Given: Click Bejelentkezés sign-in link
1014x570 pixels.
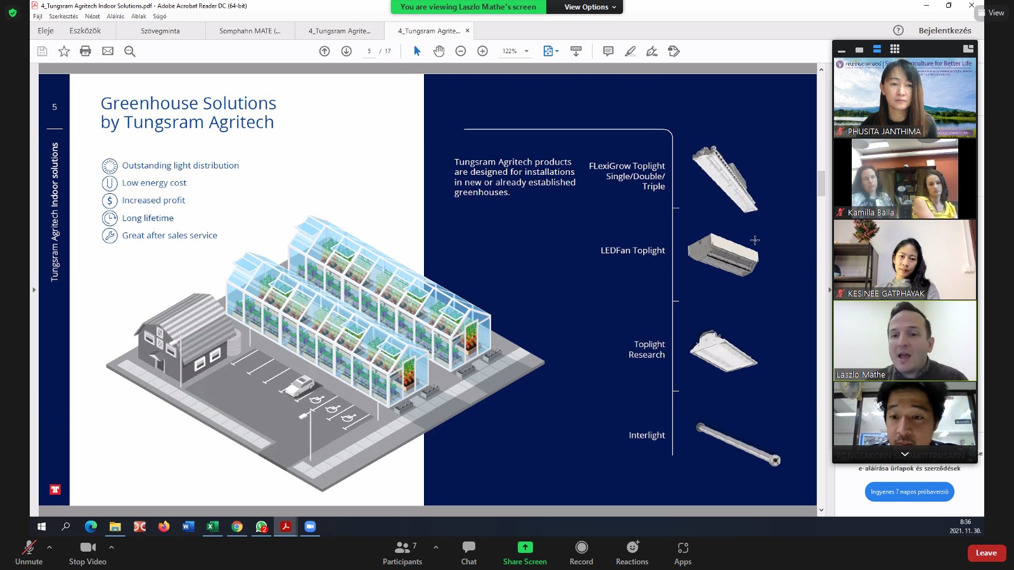Looking at the screenshot, I should 945,30.
